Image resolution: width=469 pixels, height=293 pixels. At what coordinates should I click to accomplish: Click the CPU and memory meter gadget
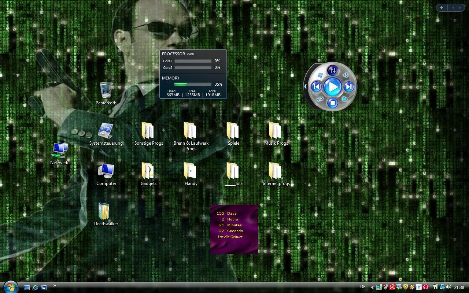[x=193, y=74]
